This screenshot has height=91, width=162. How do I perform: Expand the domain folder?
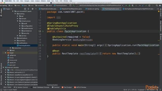[17, 19]
